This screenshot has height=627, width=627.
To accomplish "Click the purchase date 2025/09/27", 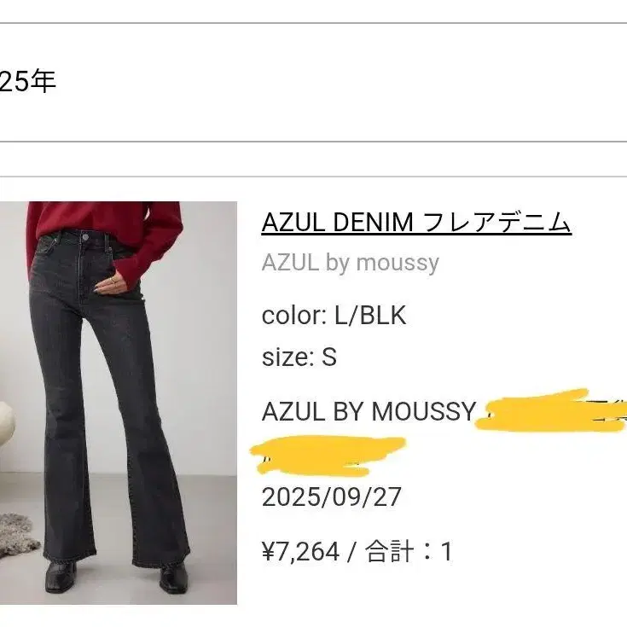I will click(x=331, y=497).
